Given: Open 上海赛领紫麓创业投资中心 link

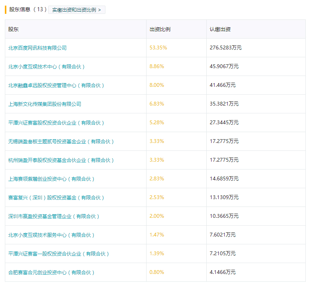Looking at the screenshot, I should pyautogui.click(x=51, y=179).
